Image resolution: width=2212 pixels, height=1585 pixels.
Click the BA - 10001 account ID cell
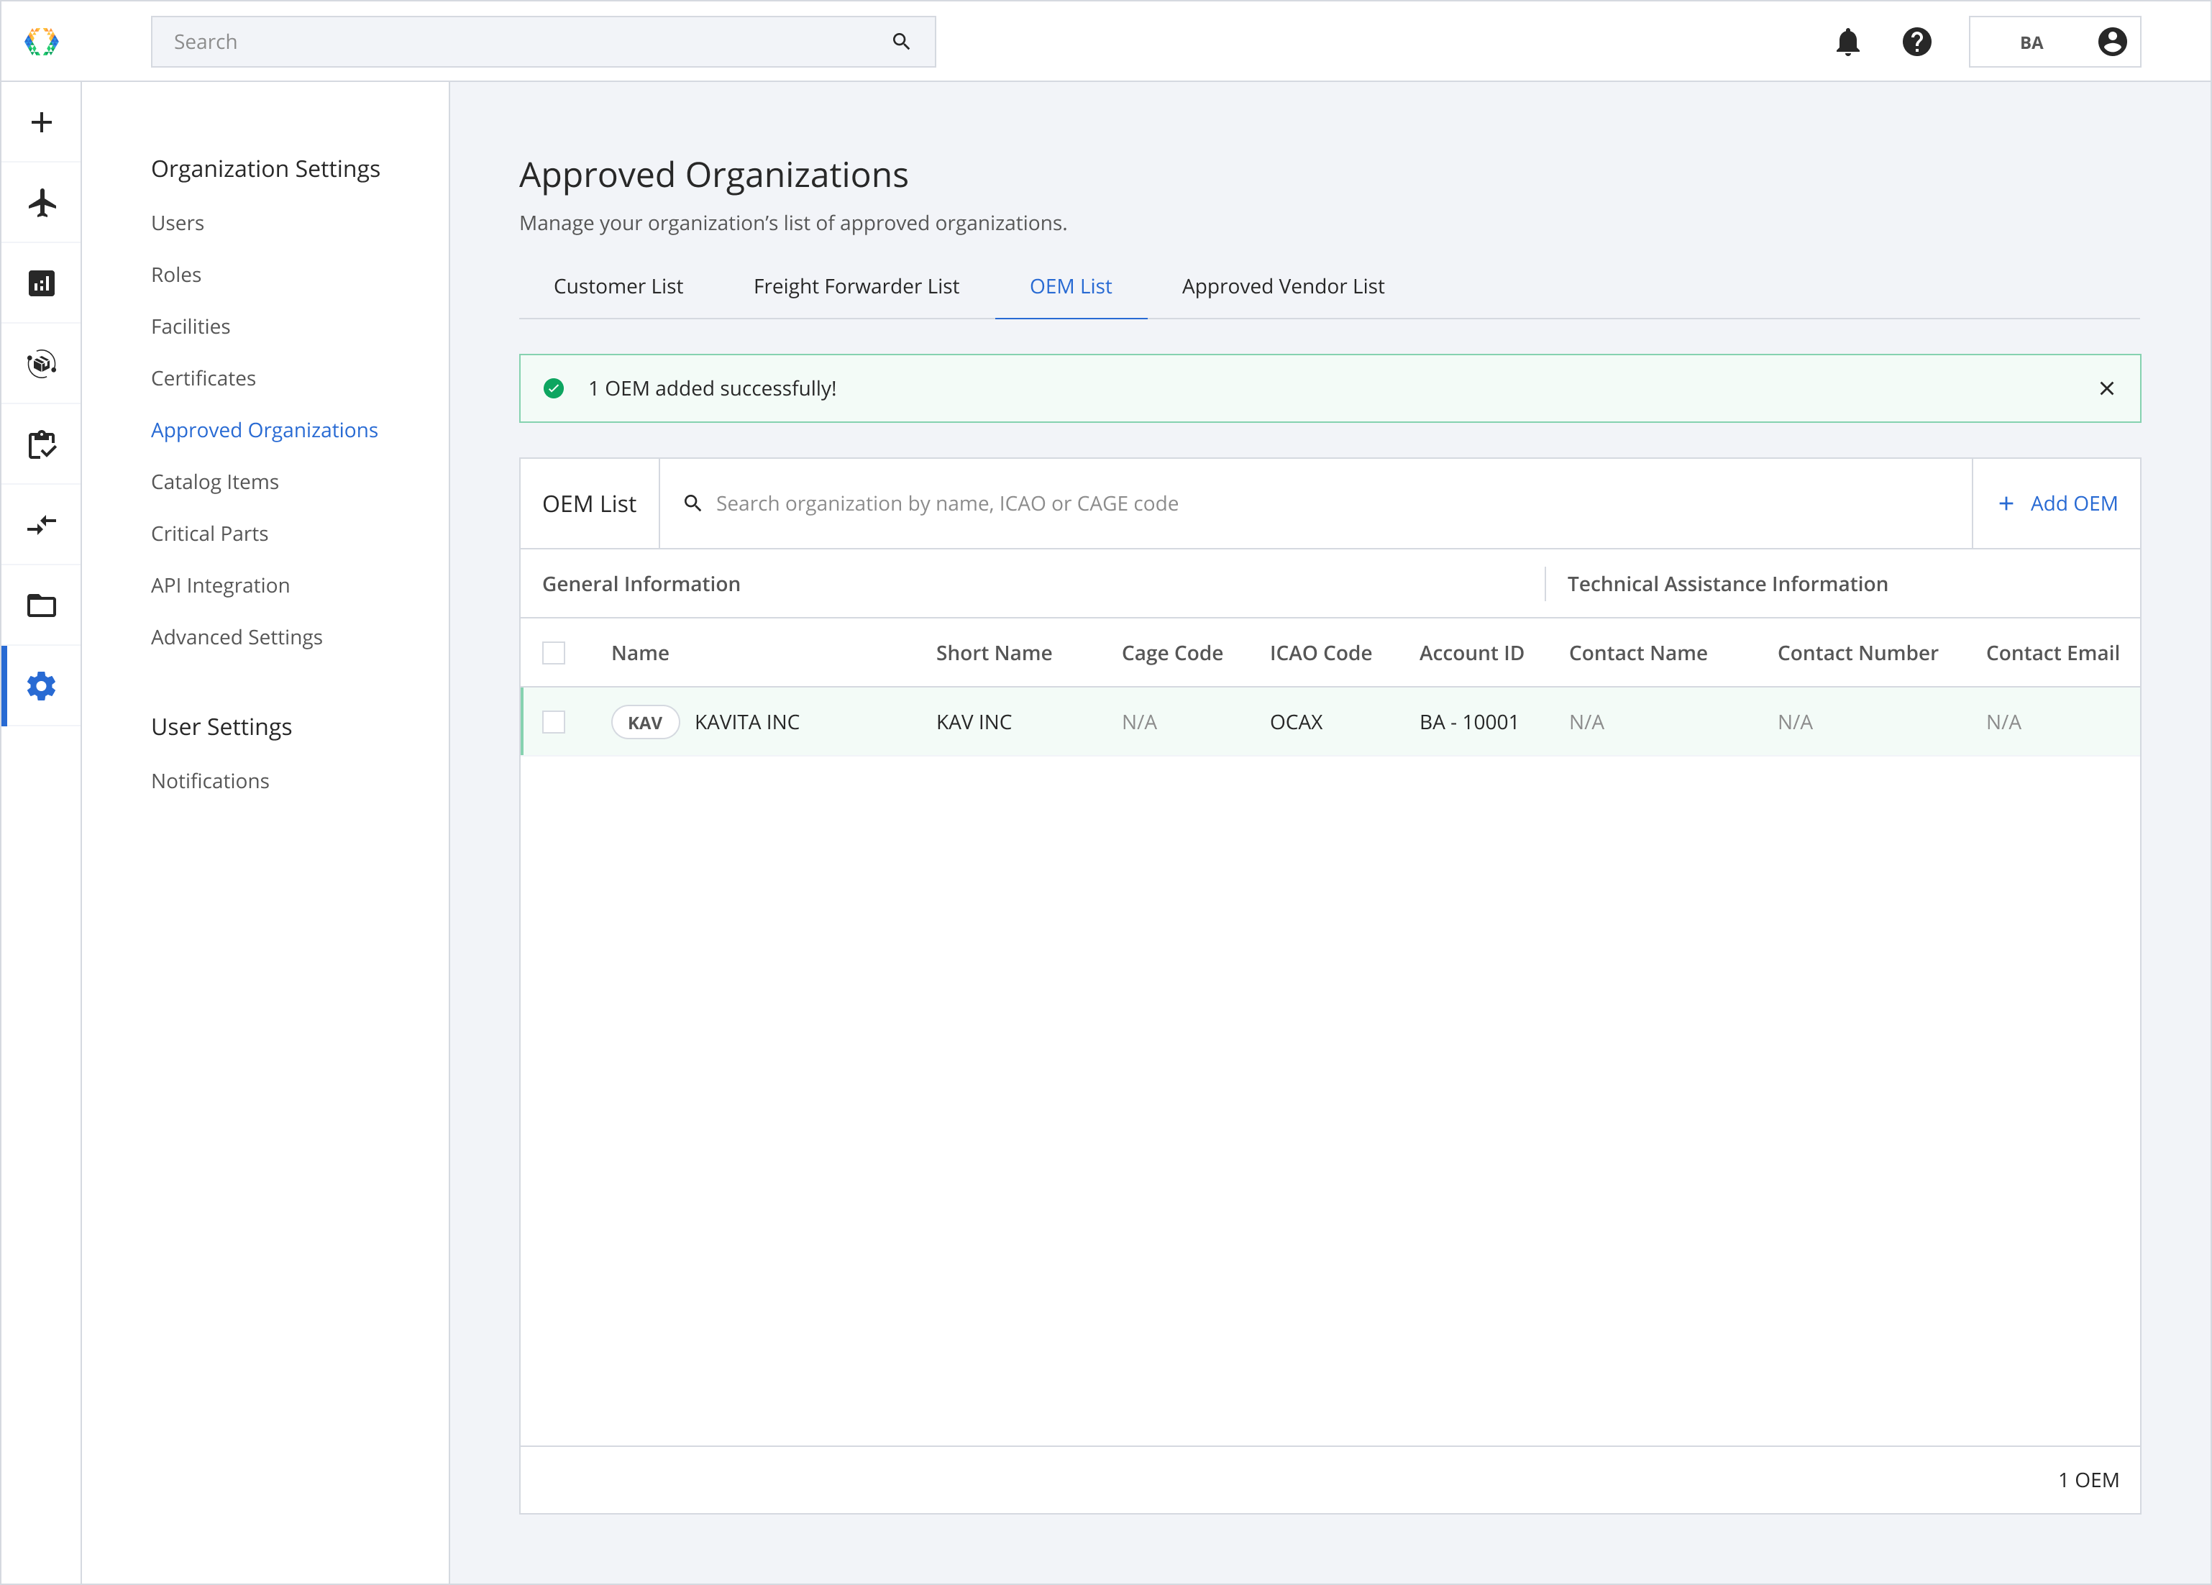pyautogui.click(x=1469, y=722)
